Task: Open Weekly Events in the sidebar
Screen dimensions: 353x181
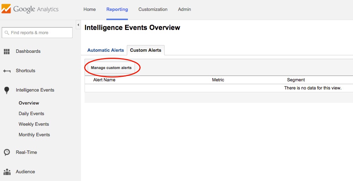Action: point(34,124)
